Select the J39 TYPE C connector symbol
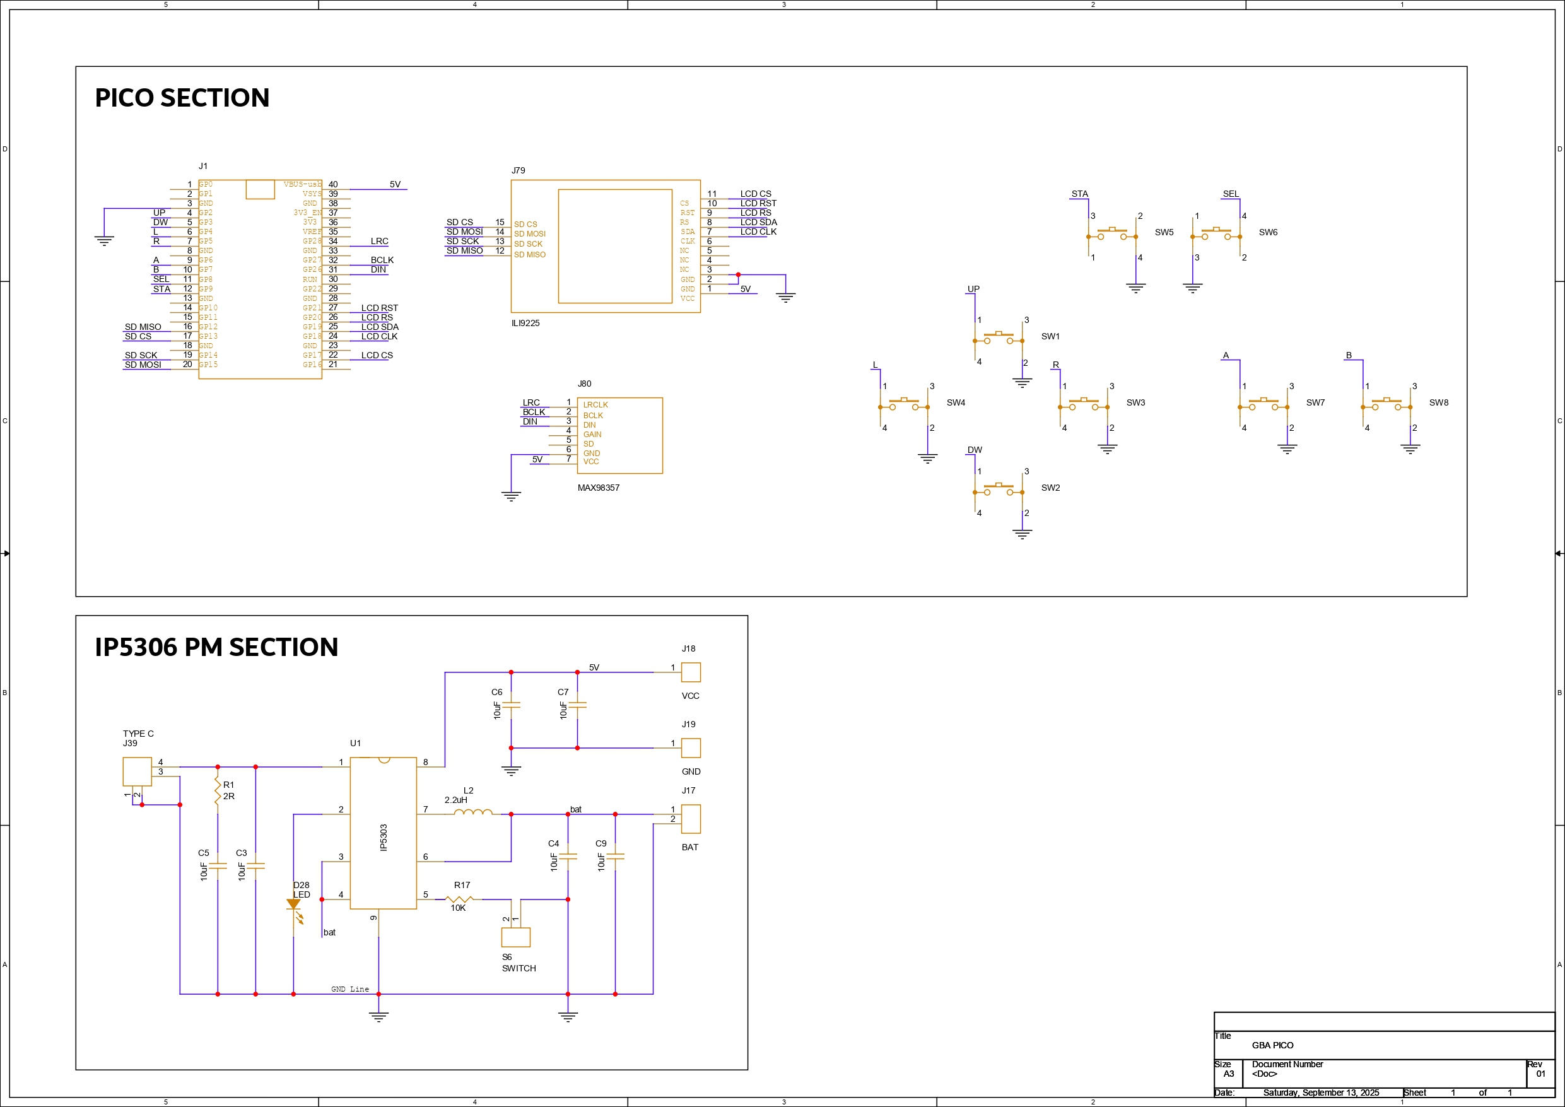Image resolution: width=1565 pixels, height=1107 pixels. 137,771
